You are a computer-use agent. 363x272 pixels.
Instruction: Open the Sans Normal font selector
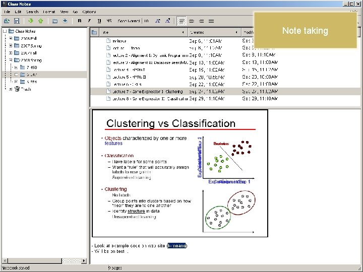click(129, 21)
